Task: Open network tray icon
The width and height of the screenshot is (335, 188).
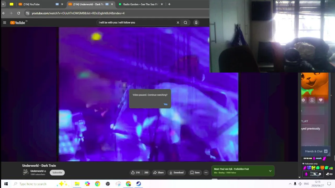Action: coord(300,184)
